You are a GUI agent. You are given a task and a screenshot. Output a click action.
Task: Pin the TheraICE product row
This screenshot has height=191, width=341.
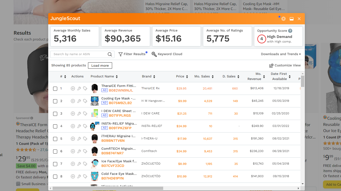79,88
